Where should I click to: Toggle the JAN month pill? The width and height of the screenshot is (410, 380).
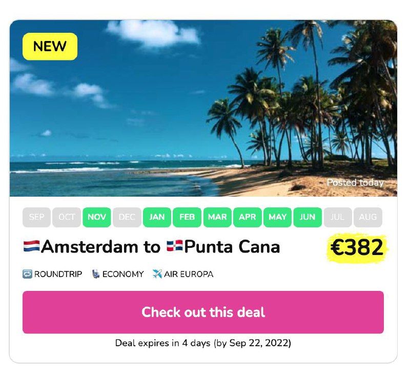(x=157, y=217)
